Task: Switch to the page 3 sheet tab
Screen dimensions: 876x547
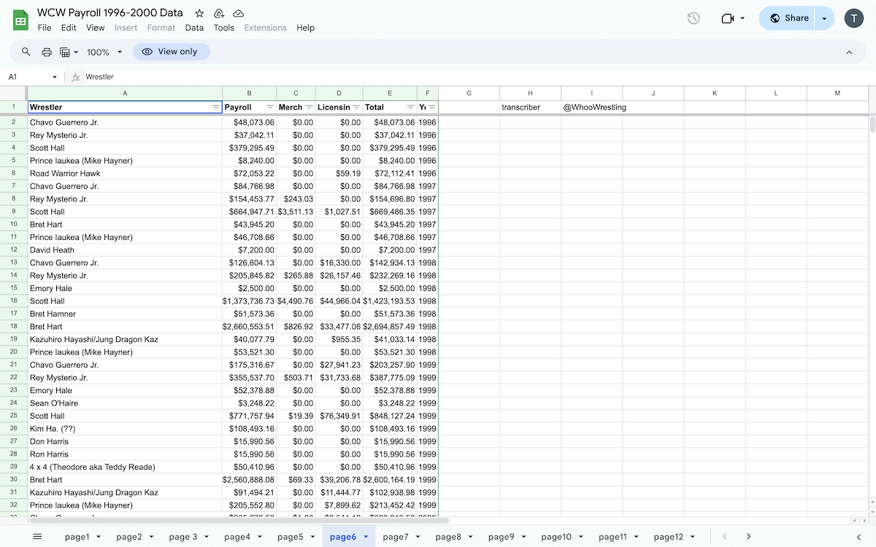Action: click(183, 537)
